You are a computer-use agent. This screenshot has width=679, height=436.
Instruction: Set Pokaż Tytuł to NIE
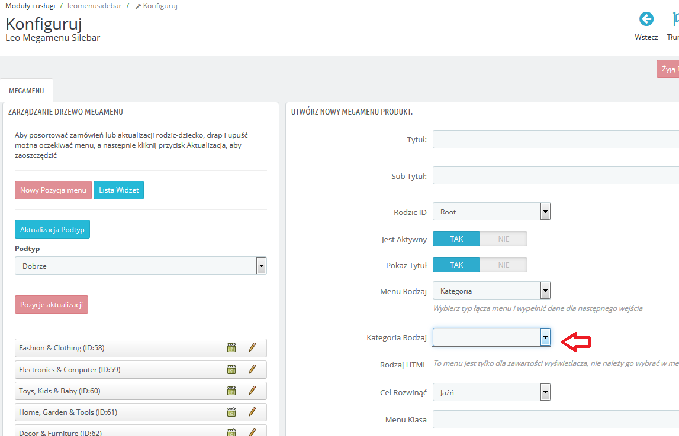click(504, 265)
